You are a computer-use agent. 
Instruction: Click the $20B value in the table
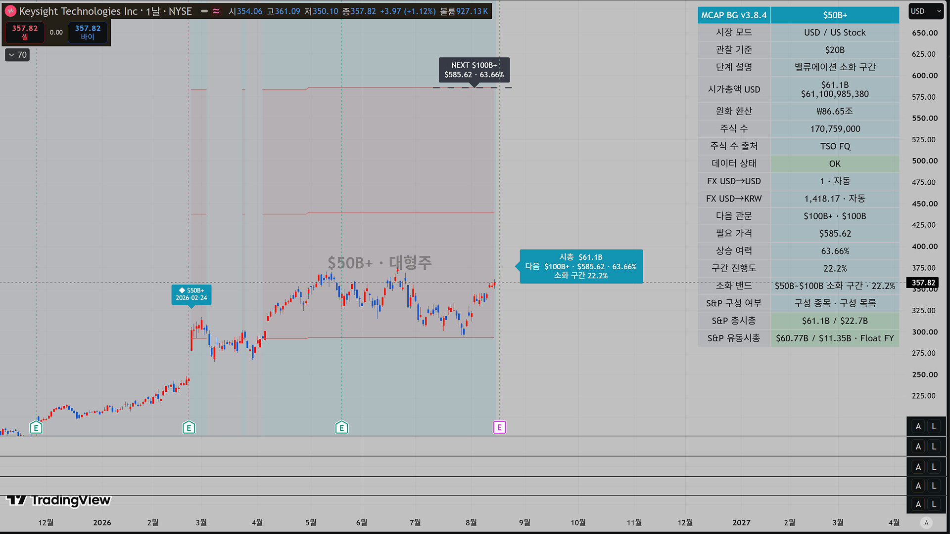click(835, 50)
